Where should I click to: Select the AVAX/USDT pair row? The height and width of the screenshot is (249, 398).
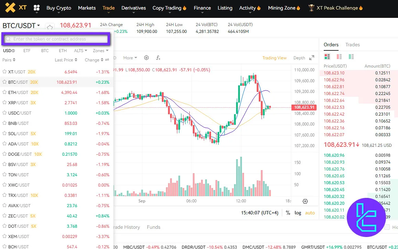[56, 205]
